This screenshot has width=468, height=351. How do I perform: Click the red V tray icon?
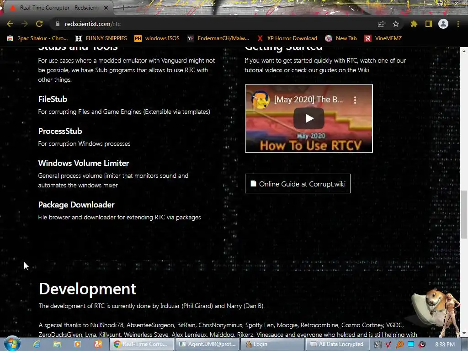[x=388, y=345]
